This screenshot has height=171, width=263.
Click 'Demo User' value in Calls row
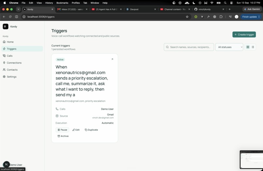[x=107, y=109]
